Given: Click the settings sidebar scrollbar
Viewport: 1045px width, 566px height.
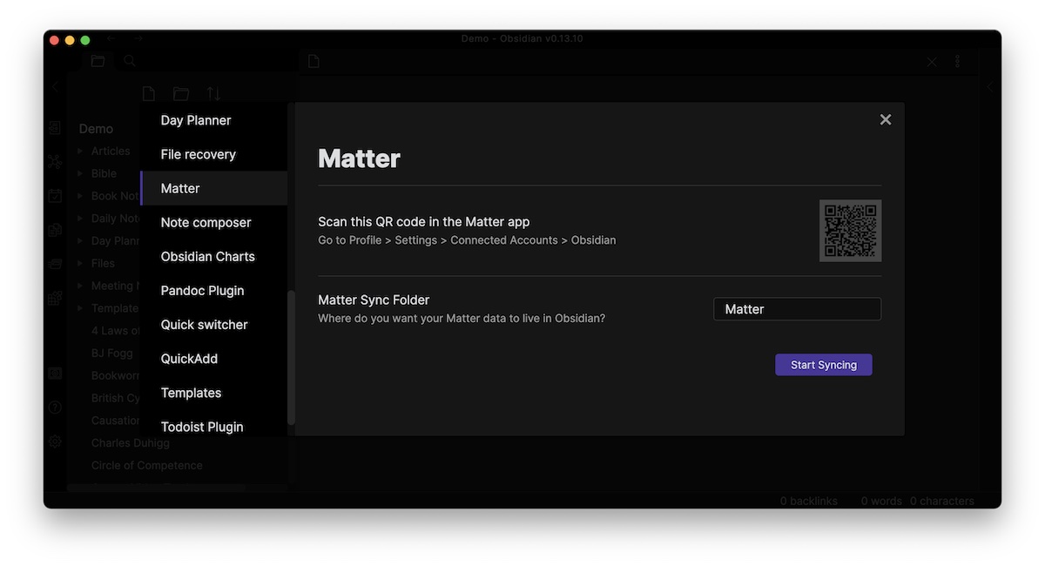Looking at the screenshot, I should point(292,357).
